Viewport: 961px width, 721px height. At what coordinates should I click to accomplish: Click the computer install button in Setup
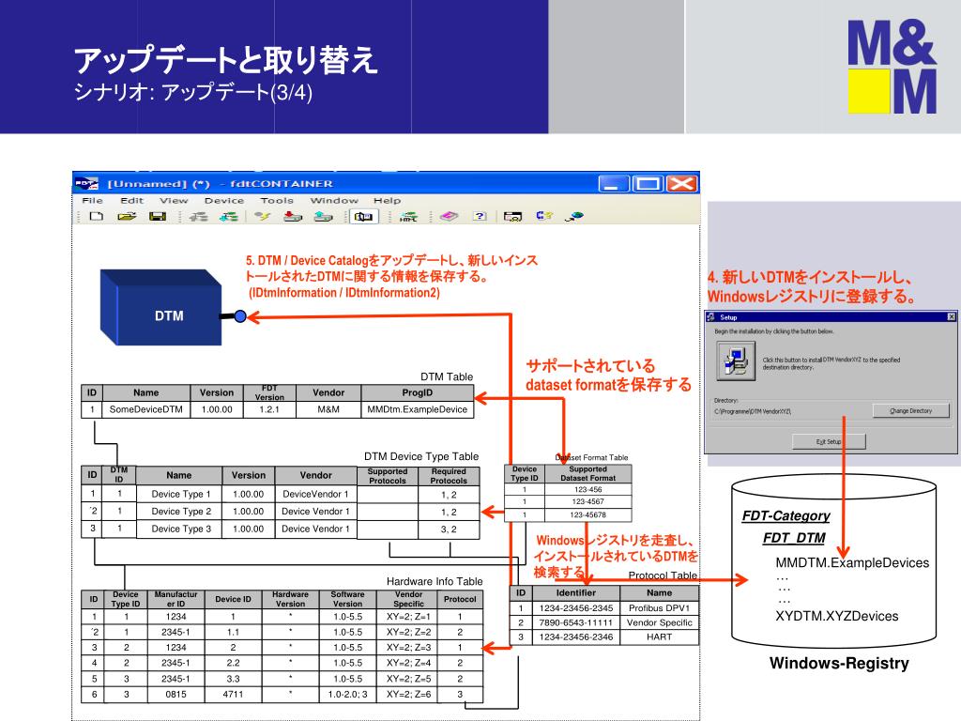point(736,360)
